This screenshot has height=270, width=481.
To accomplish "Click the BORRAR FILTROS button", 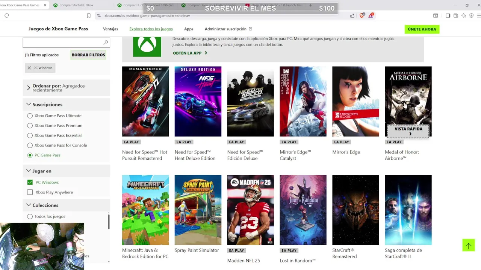I will 88,55.
